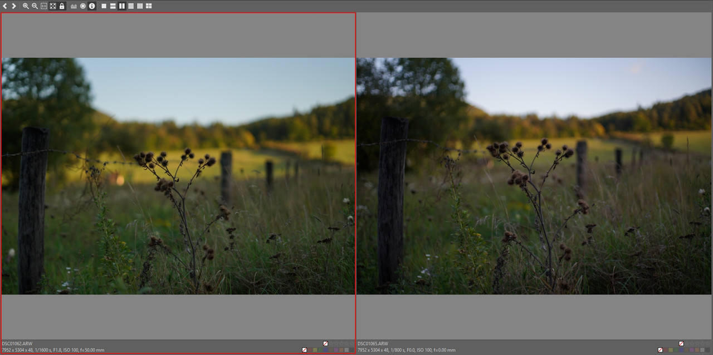Apply red color label to DSC01062.ARW
This screenshot has width=713, height=355.
(310, 350)
